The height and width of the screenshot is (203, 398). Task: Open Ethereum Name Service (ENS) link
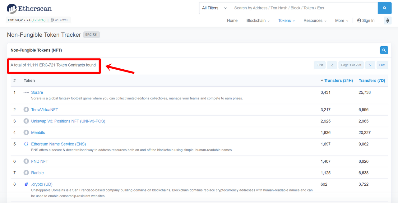58,144
